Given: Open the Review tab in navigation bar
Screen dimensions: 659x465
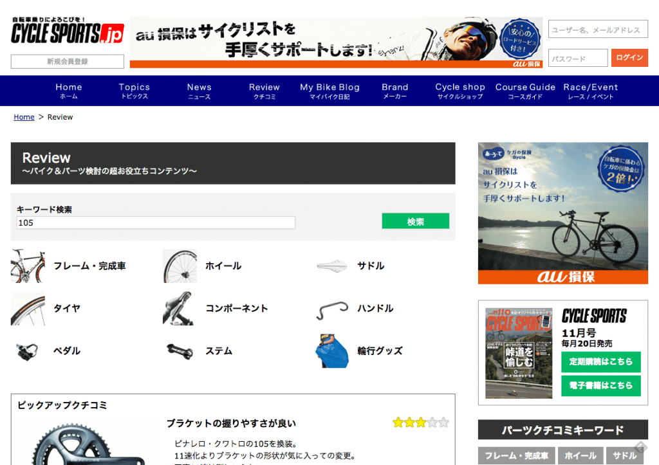Looking at the screenshot, I should point(264,91).
